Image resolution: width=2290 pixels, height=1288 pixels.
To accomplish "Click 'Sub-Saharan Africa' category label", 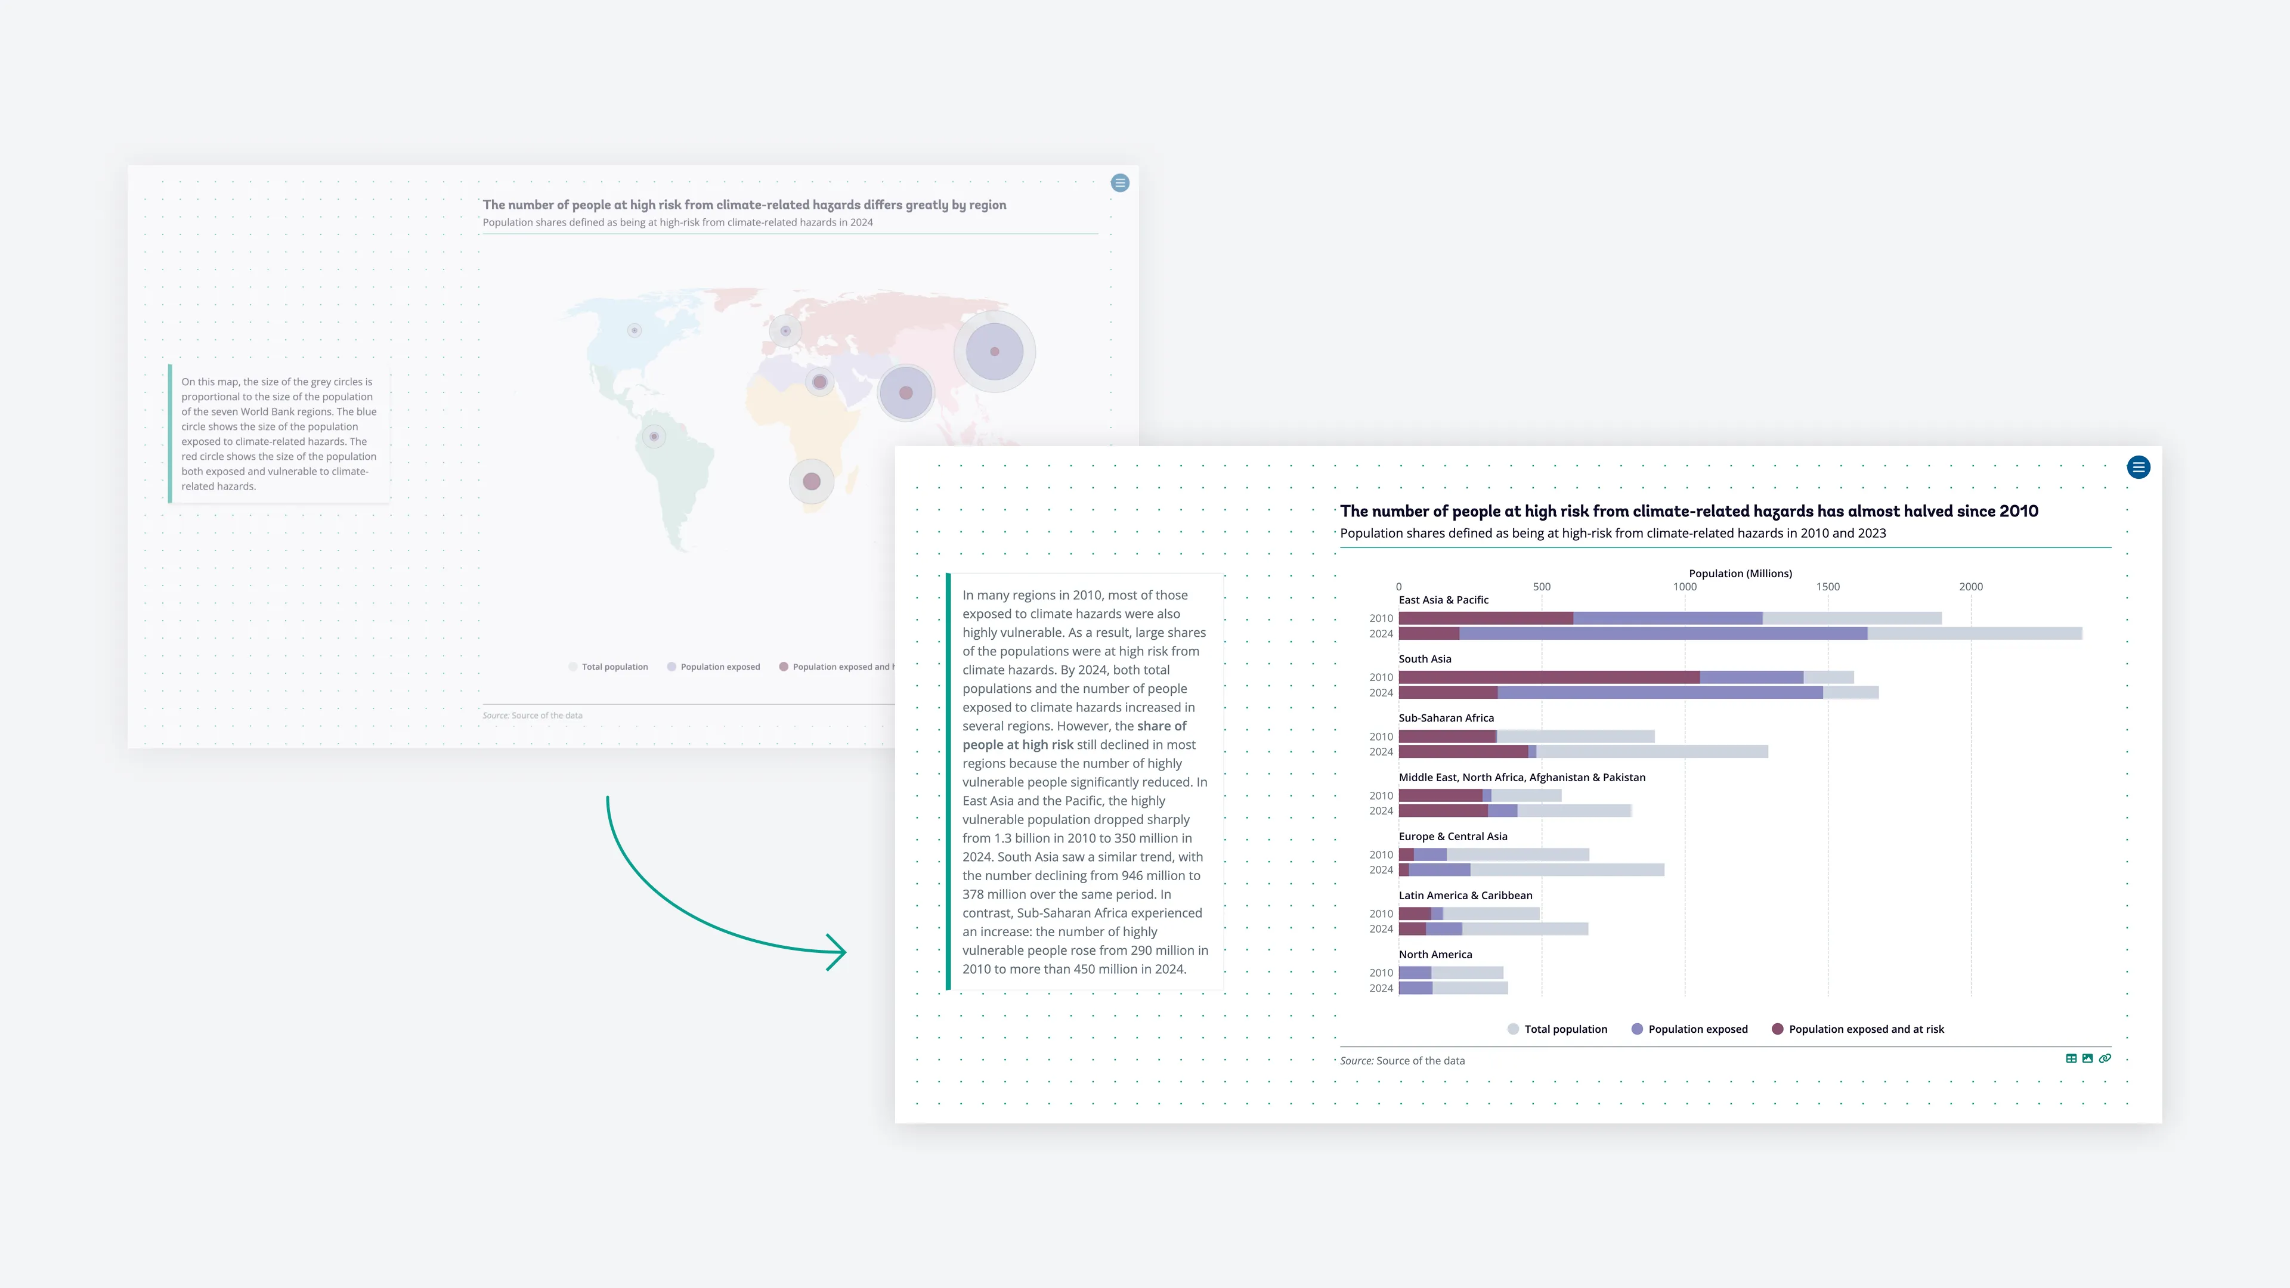I will point(1446,718).
